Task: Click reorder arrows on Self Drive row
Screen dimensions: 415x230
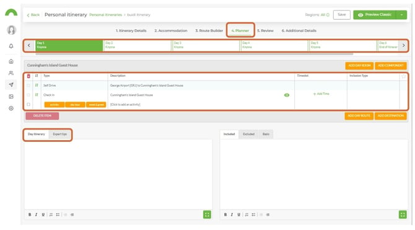Action: click(x=37, y=86)
